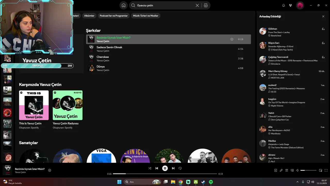This screenshot has height=186, width=330.
Task: Toggle shuffle playback
Action: (150, 168)
